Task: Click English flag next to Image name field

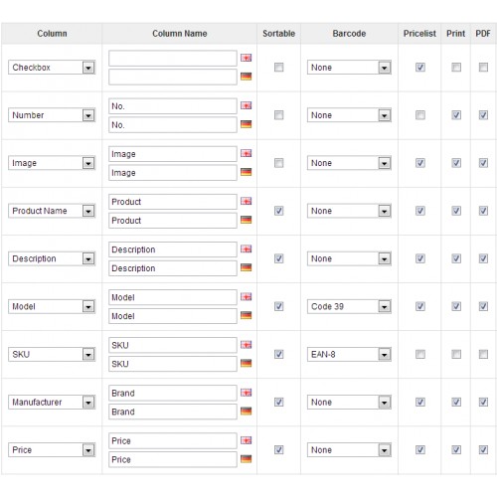Action: (x=246, y=153)
